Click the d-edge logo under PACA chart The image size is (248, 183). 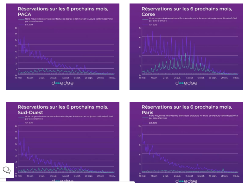[62, 84]
